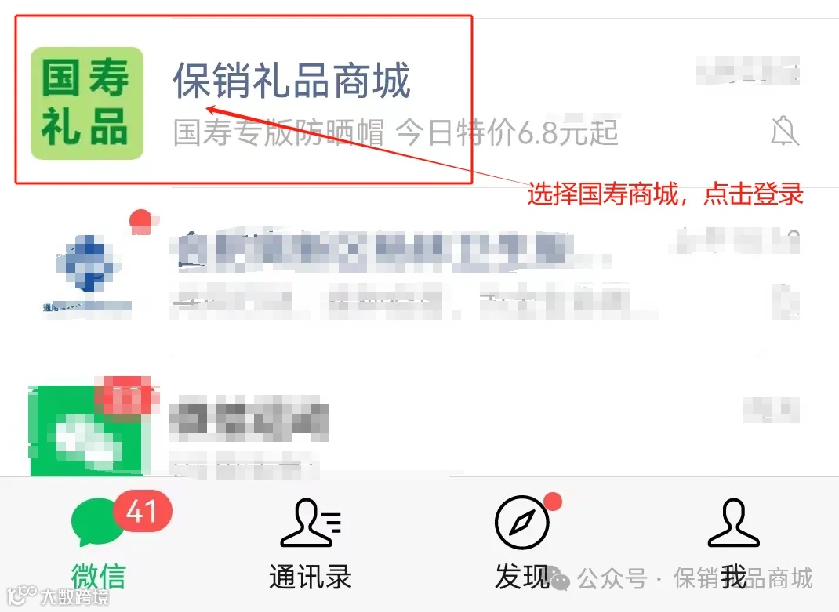839x612 pixels.
Task: Tap the 我 profile icon
Action: (734, 523)
